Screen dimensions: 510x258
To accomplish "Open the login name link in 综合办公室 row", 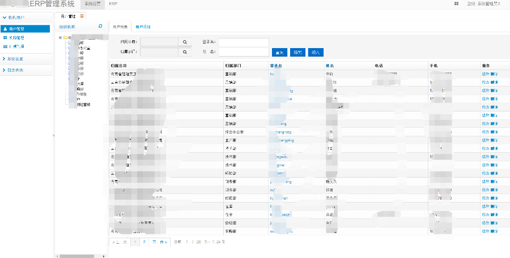I will pos(281,132).
